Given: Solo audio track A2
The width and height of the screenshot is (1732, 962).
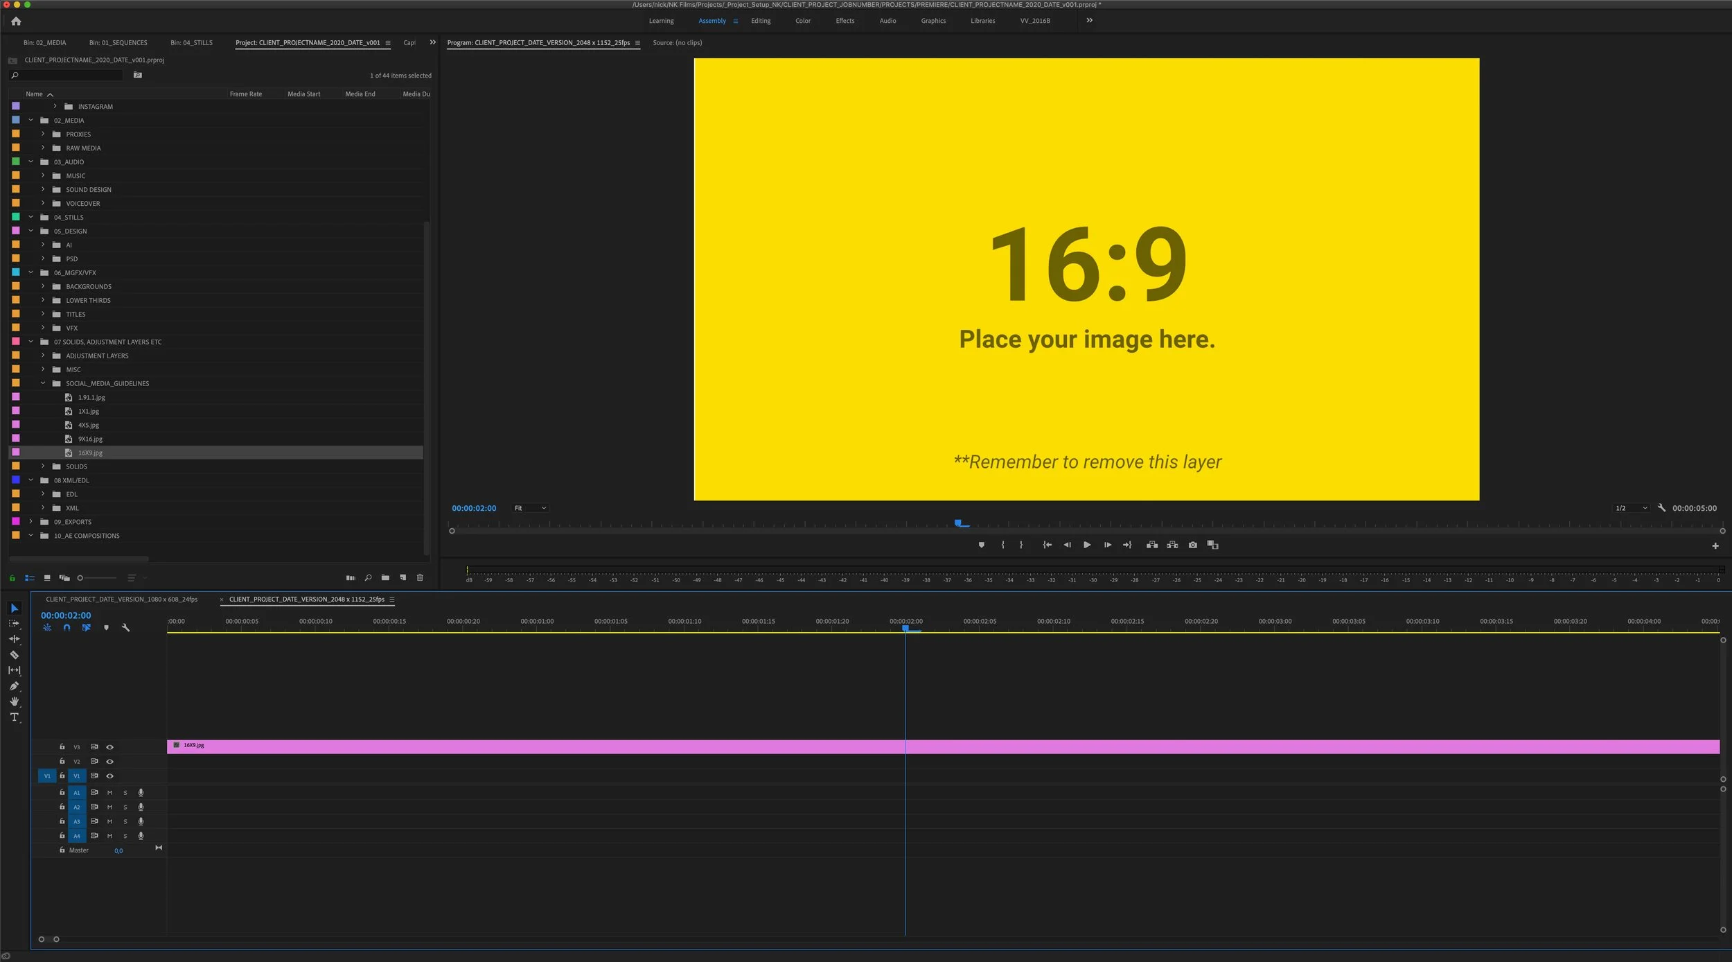Looking at the screenshot, I should coord(125,807).
